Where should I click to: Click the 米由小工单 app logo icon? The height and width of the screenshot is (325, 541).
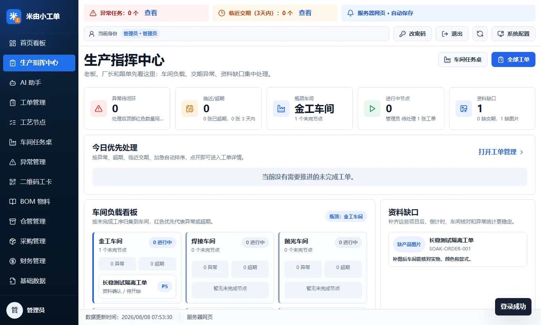coord(14,17)
